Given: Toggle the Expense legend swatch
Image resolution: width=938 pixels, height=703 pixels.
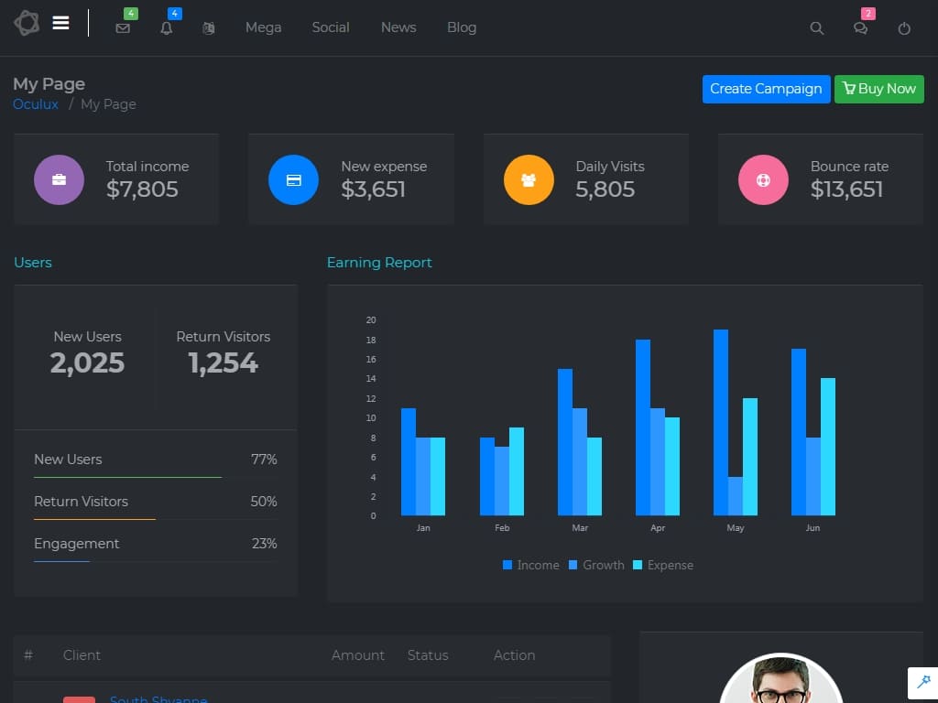Looking at the screenshot, I should point(638,565).
